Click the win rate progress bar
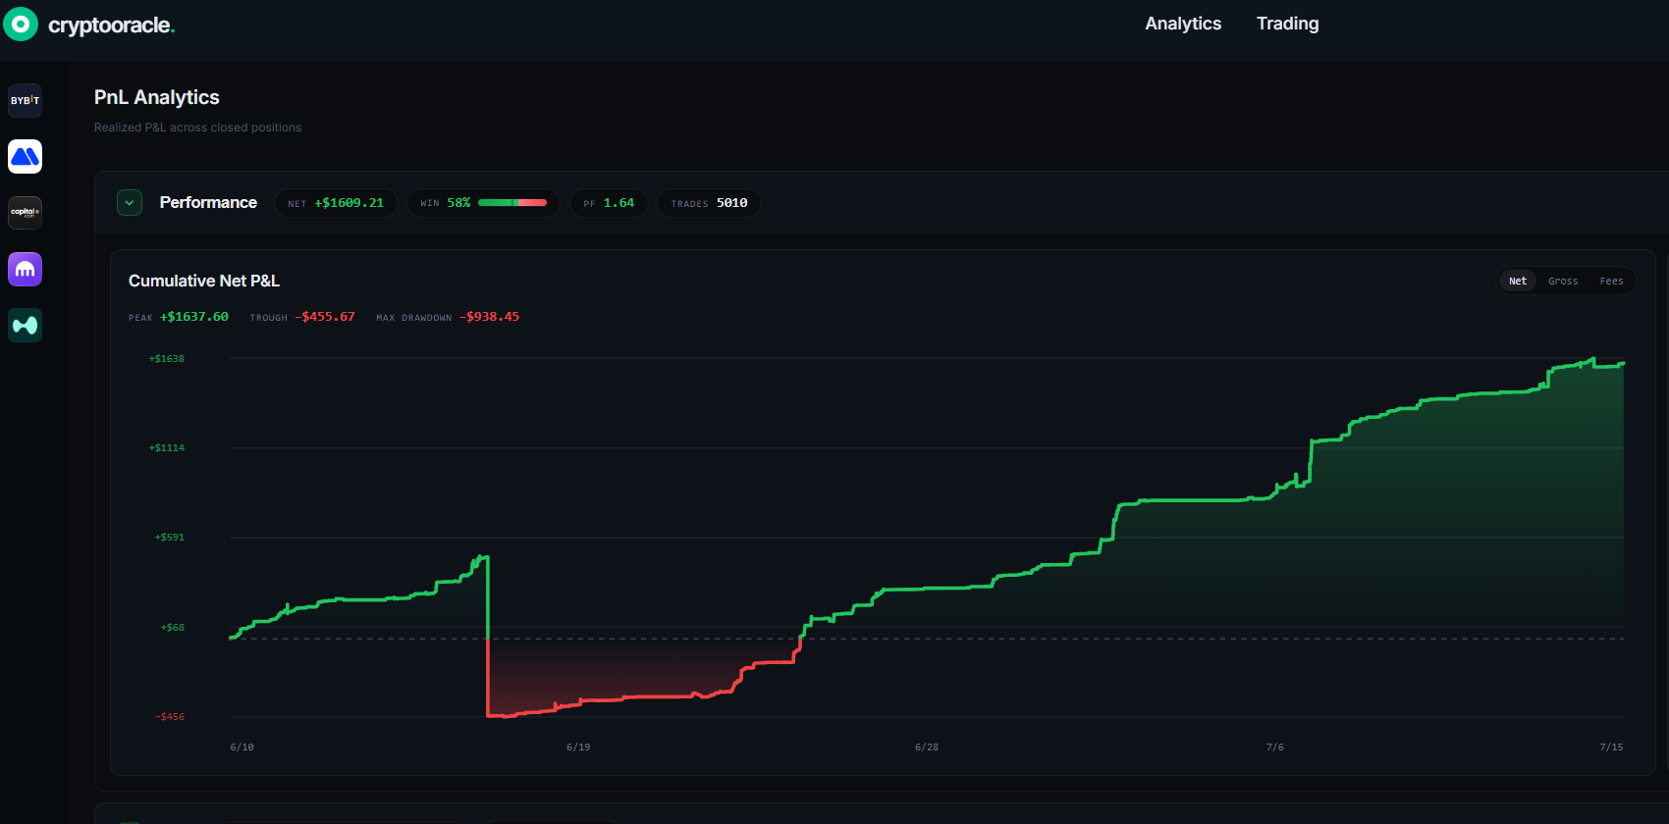This screenshot has width=1669, height=824. coord(512,203)
